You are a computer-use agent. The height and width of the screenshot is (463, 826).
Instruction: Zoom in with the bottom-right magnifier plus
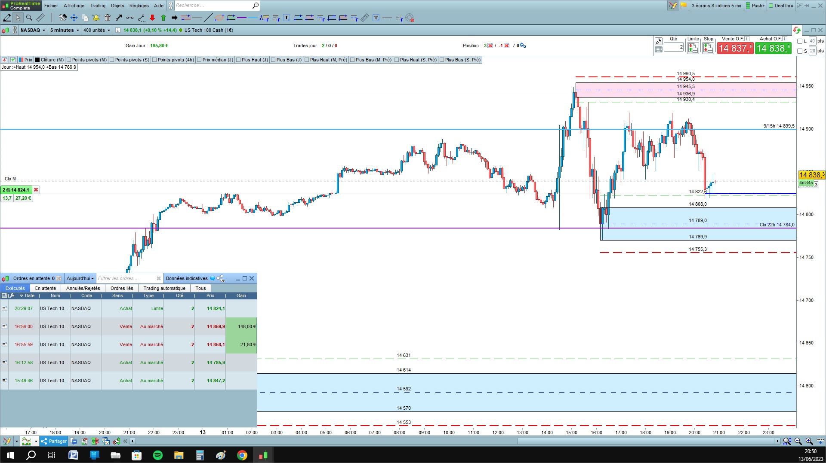pos(809,441)
